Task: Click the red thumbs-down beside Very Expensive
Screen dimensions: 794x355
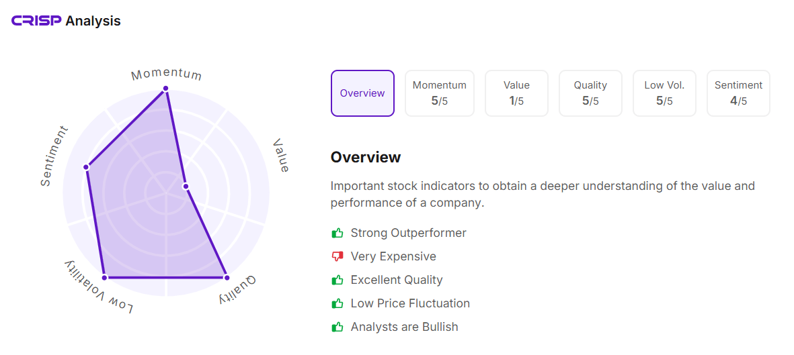Action: tap(338, 257)
